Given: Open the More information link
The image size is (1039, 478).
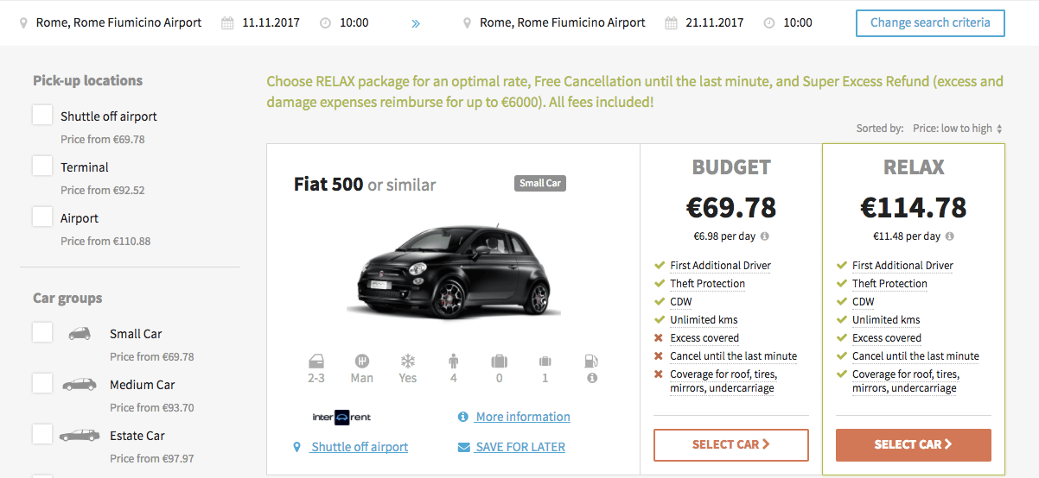Looking at the screenshot, I should 522,418.
